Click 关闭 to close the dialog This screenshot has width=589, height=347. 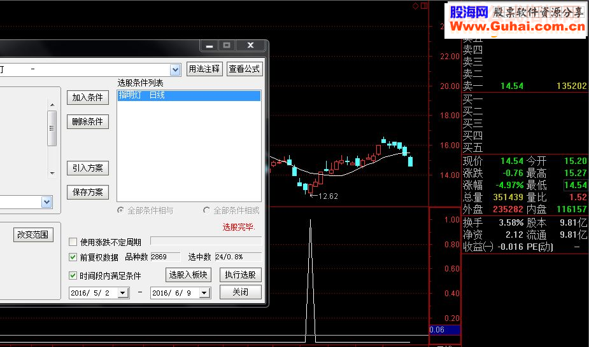241,292
